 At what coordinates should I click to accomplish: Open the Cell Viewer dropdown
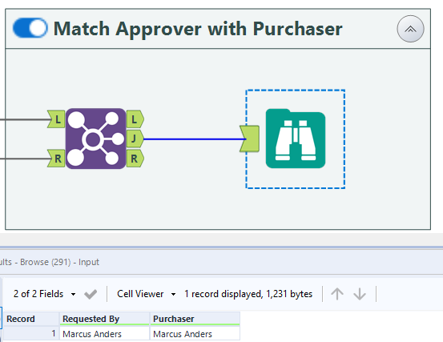tap(146, 294)
